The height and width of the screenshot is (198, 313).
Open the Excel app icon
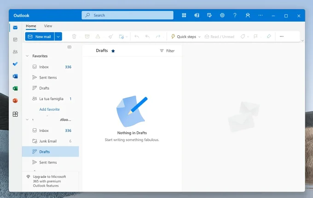pyautogui.click(x=15, y=89)
